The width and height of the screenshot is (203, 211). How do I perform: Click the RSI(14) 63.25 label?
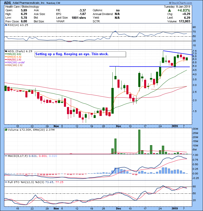[x=18, y=25]
